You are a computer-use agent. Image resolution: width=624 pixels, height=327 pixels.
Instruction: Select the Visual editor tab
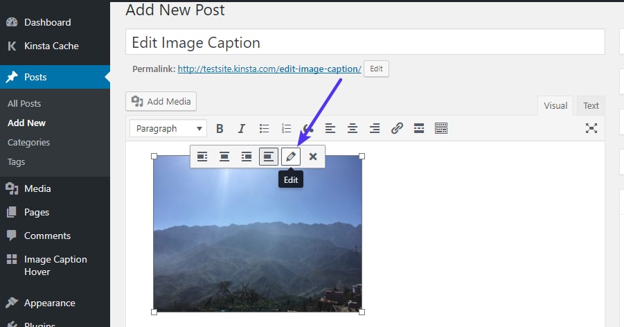555,105
